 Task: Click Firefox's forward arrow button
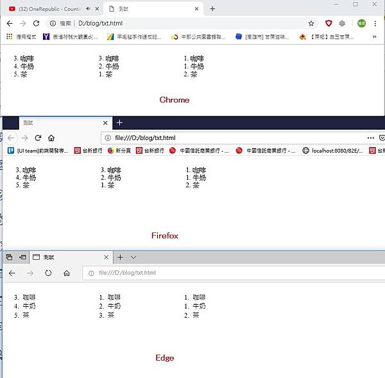click(24, 138)
